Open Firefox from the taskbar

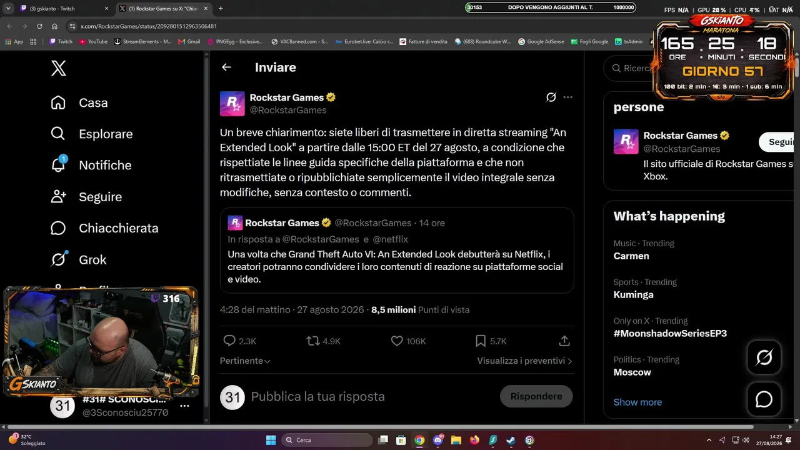(474, 440)
